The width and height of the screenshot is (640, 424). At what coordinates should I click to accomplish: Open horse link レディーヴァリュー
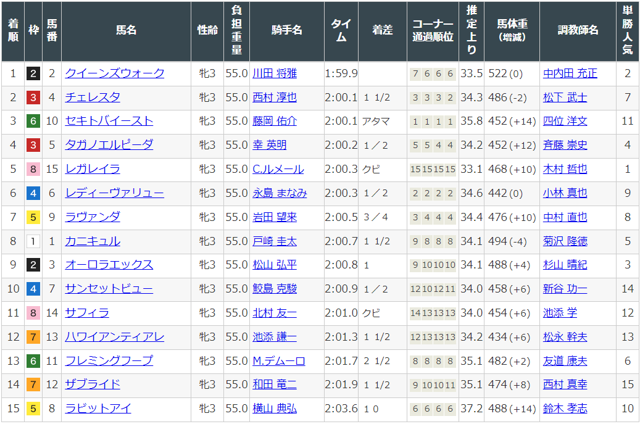click(115, 193)
